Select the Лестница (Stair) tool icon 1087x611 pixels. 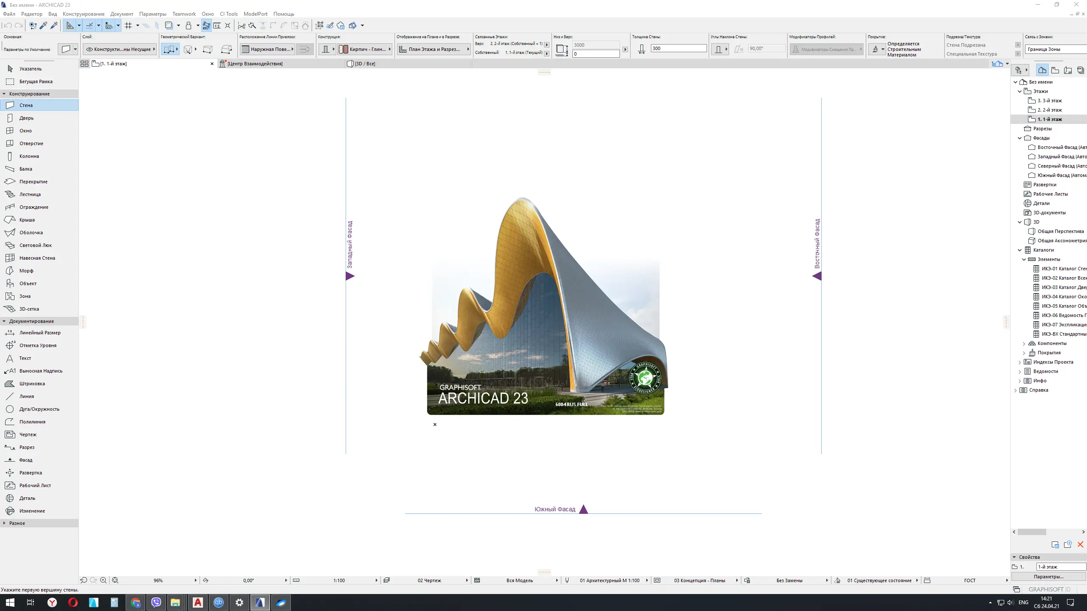pyautogui.click(x=10, y=194)
